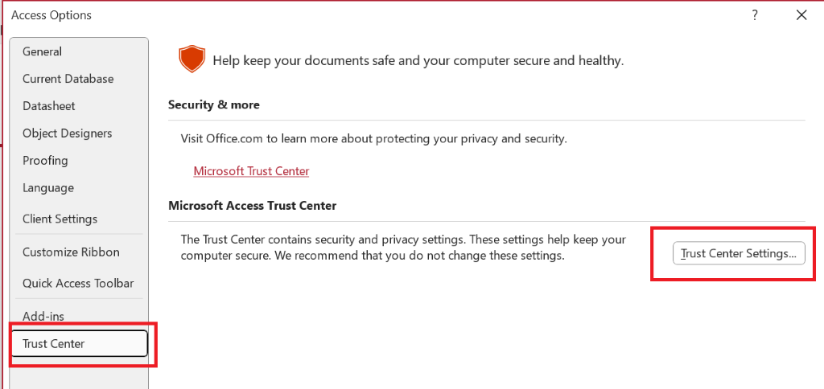824x389 pixels.
Task: Switch to the Datasheet options
Action: point(48,106)
